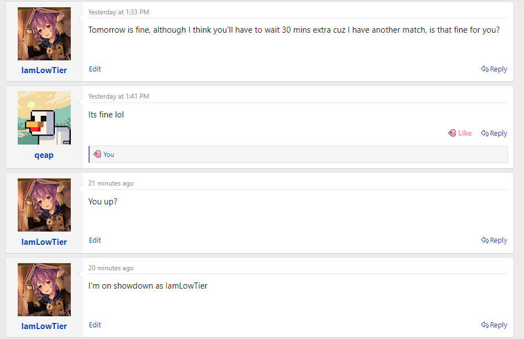Image resolution: width=524 pixels, height=339 pixels.
Task: Click the "Yesterday at 1:41 PM" timestamp
Action: click(118, 96)
